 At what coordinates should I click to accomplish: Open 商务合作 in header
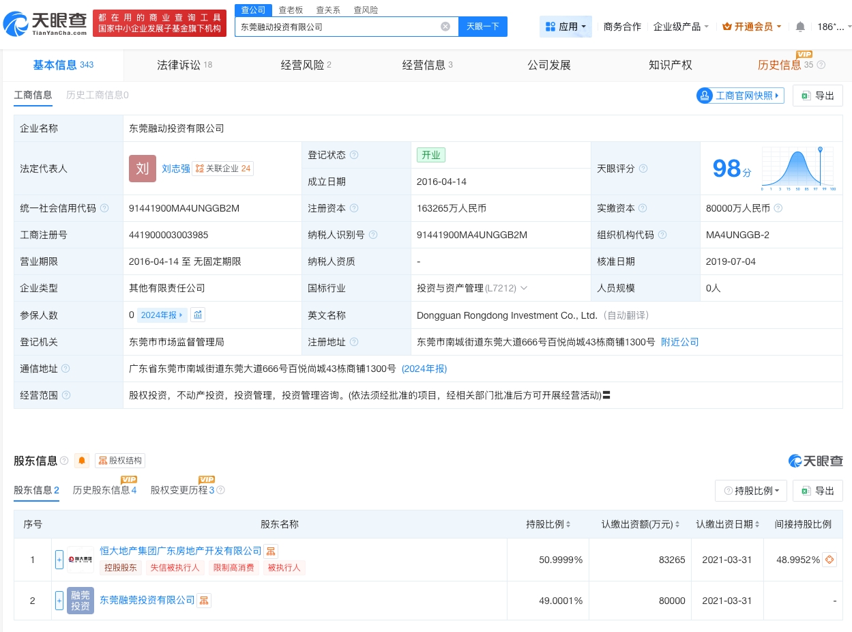tap(622, 27)
